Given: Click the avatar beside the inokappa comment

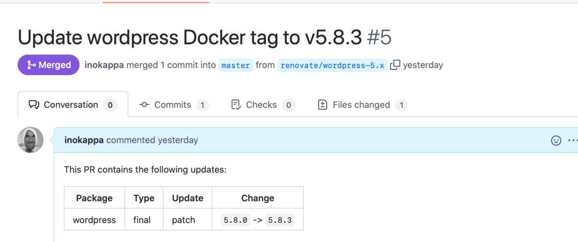Looking at the screenshot, I should 31,140.
